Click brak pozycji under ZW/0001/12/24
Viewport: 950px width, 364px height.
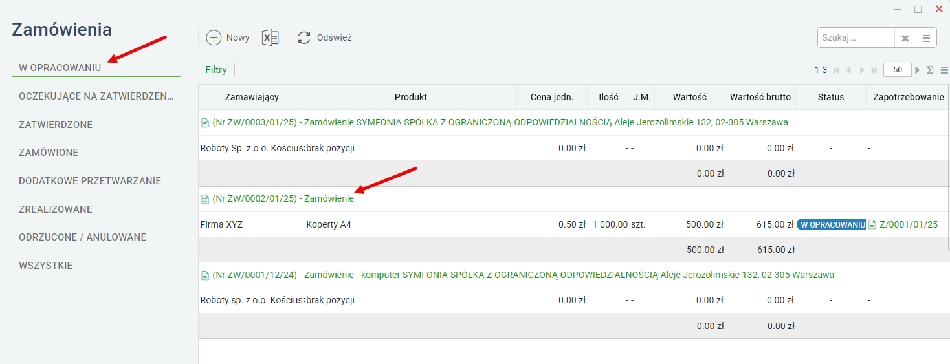[331, 300]
